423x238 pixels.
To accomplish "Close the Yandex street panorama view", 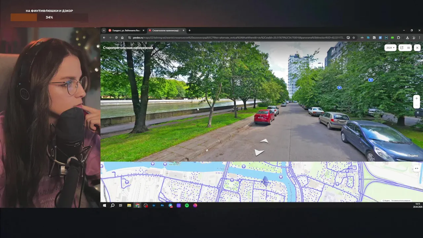I will 417,48.
